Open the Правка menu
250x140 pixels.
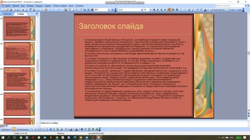[x=16, y=6]
